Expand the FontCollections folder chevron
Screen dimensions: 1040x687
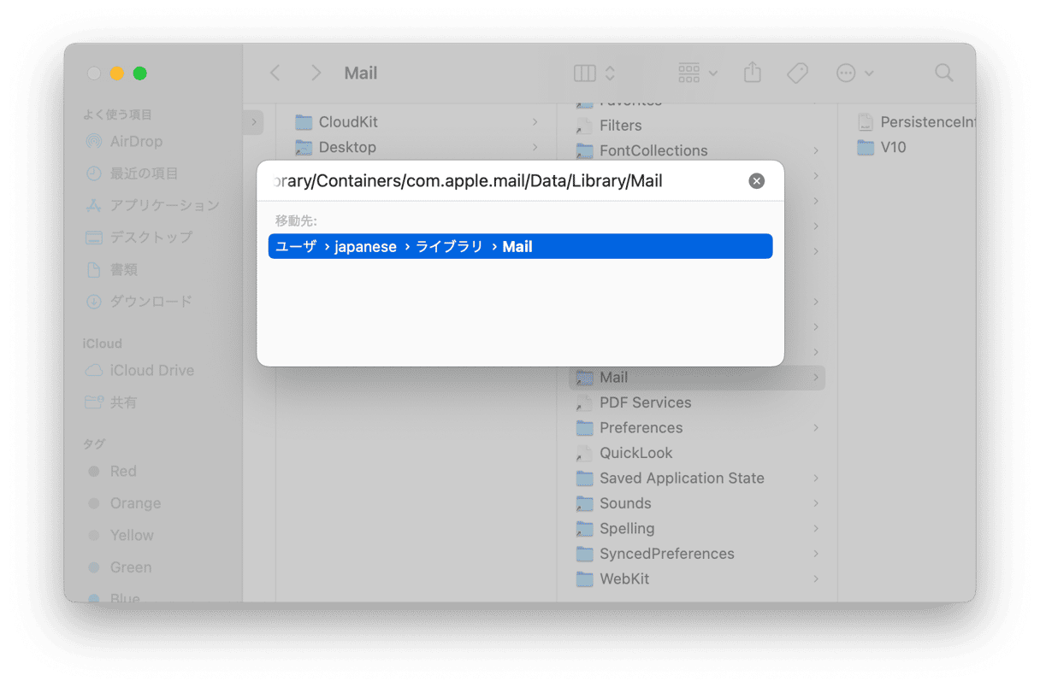[816, 151]
